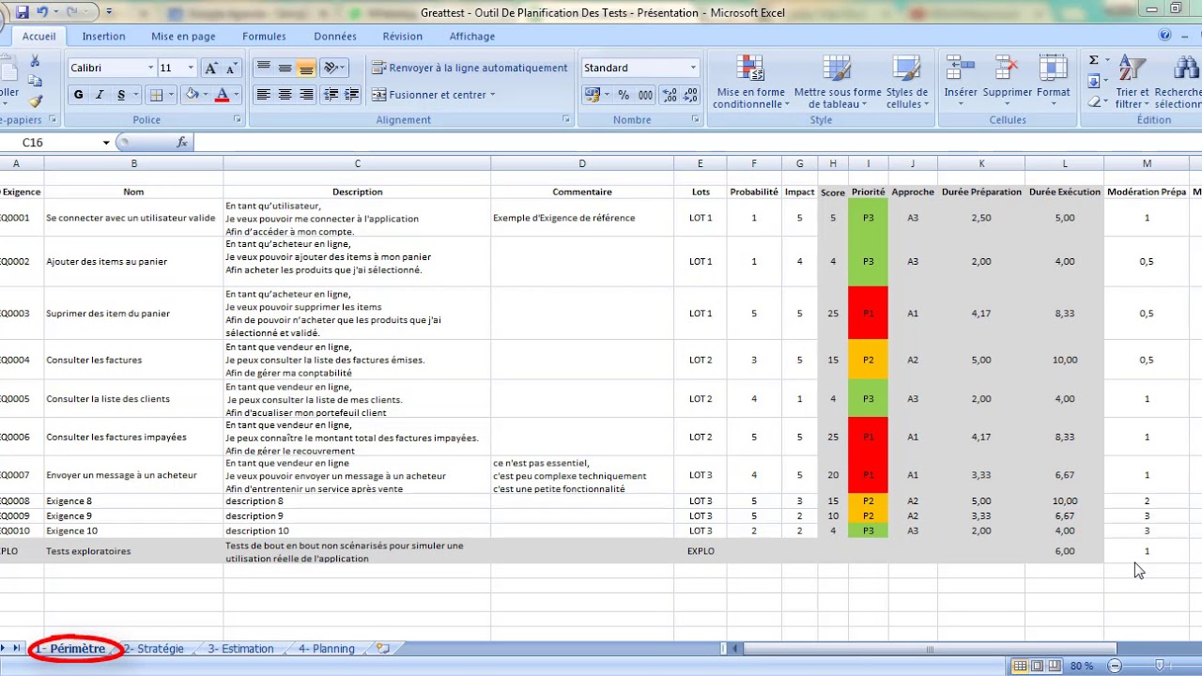Toggle italic (I) formatting
Screen dimensions: 1202x676
[100, 95]
